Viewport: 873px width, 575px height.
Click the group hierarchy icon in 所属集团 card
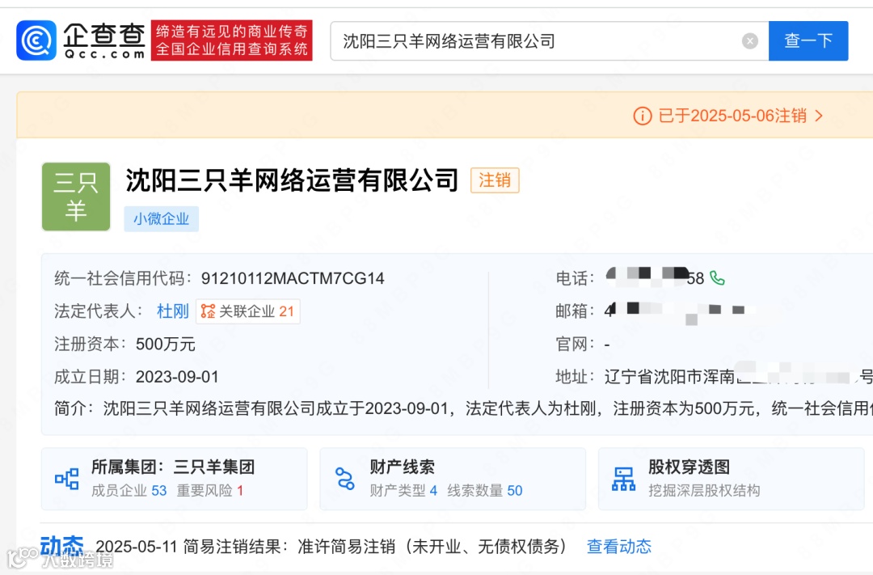tap(67, 479)
